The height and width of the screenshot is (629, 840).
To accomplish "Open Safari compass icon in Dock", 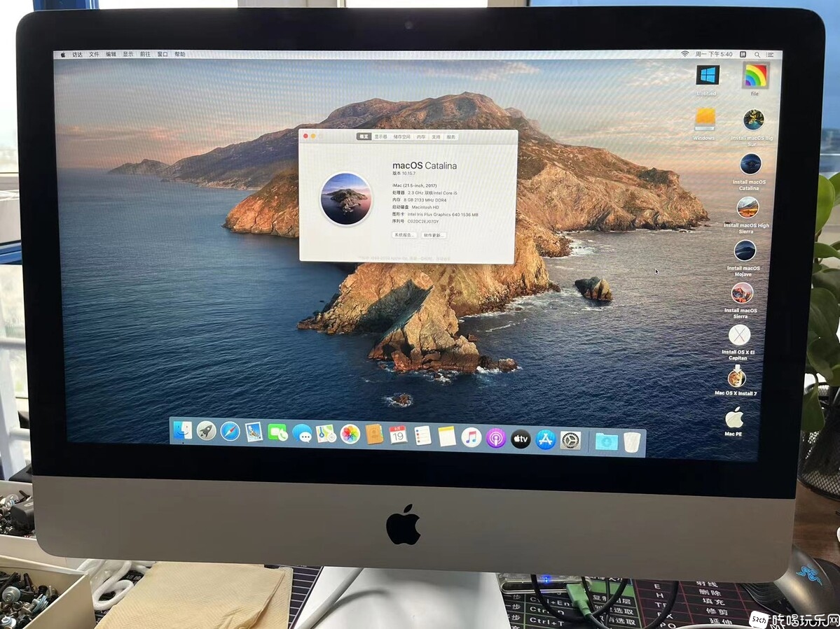I will coord(230,431).
